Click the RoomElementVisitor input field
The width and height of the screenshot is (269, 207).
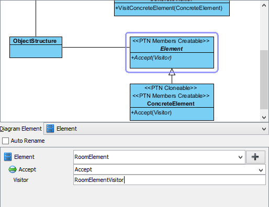click(x=170, y=180)
